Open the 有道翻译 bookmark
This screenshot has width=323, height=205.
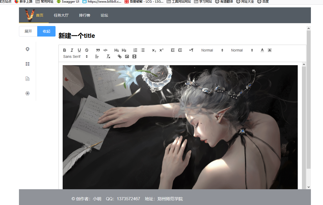224,2
